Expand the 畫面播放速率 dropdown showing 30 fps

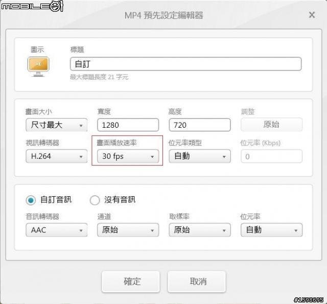128,156
